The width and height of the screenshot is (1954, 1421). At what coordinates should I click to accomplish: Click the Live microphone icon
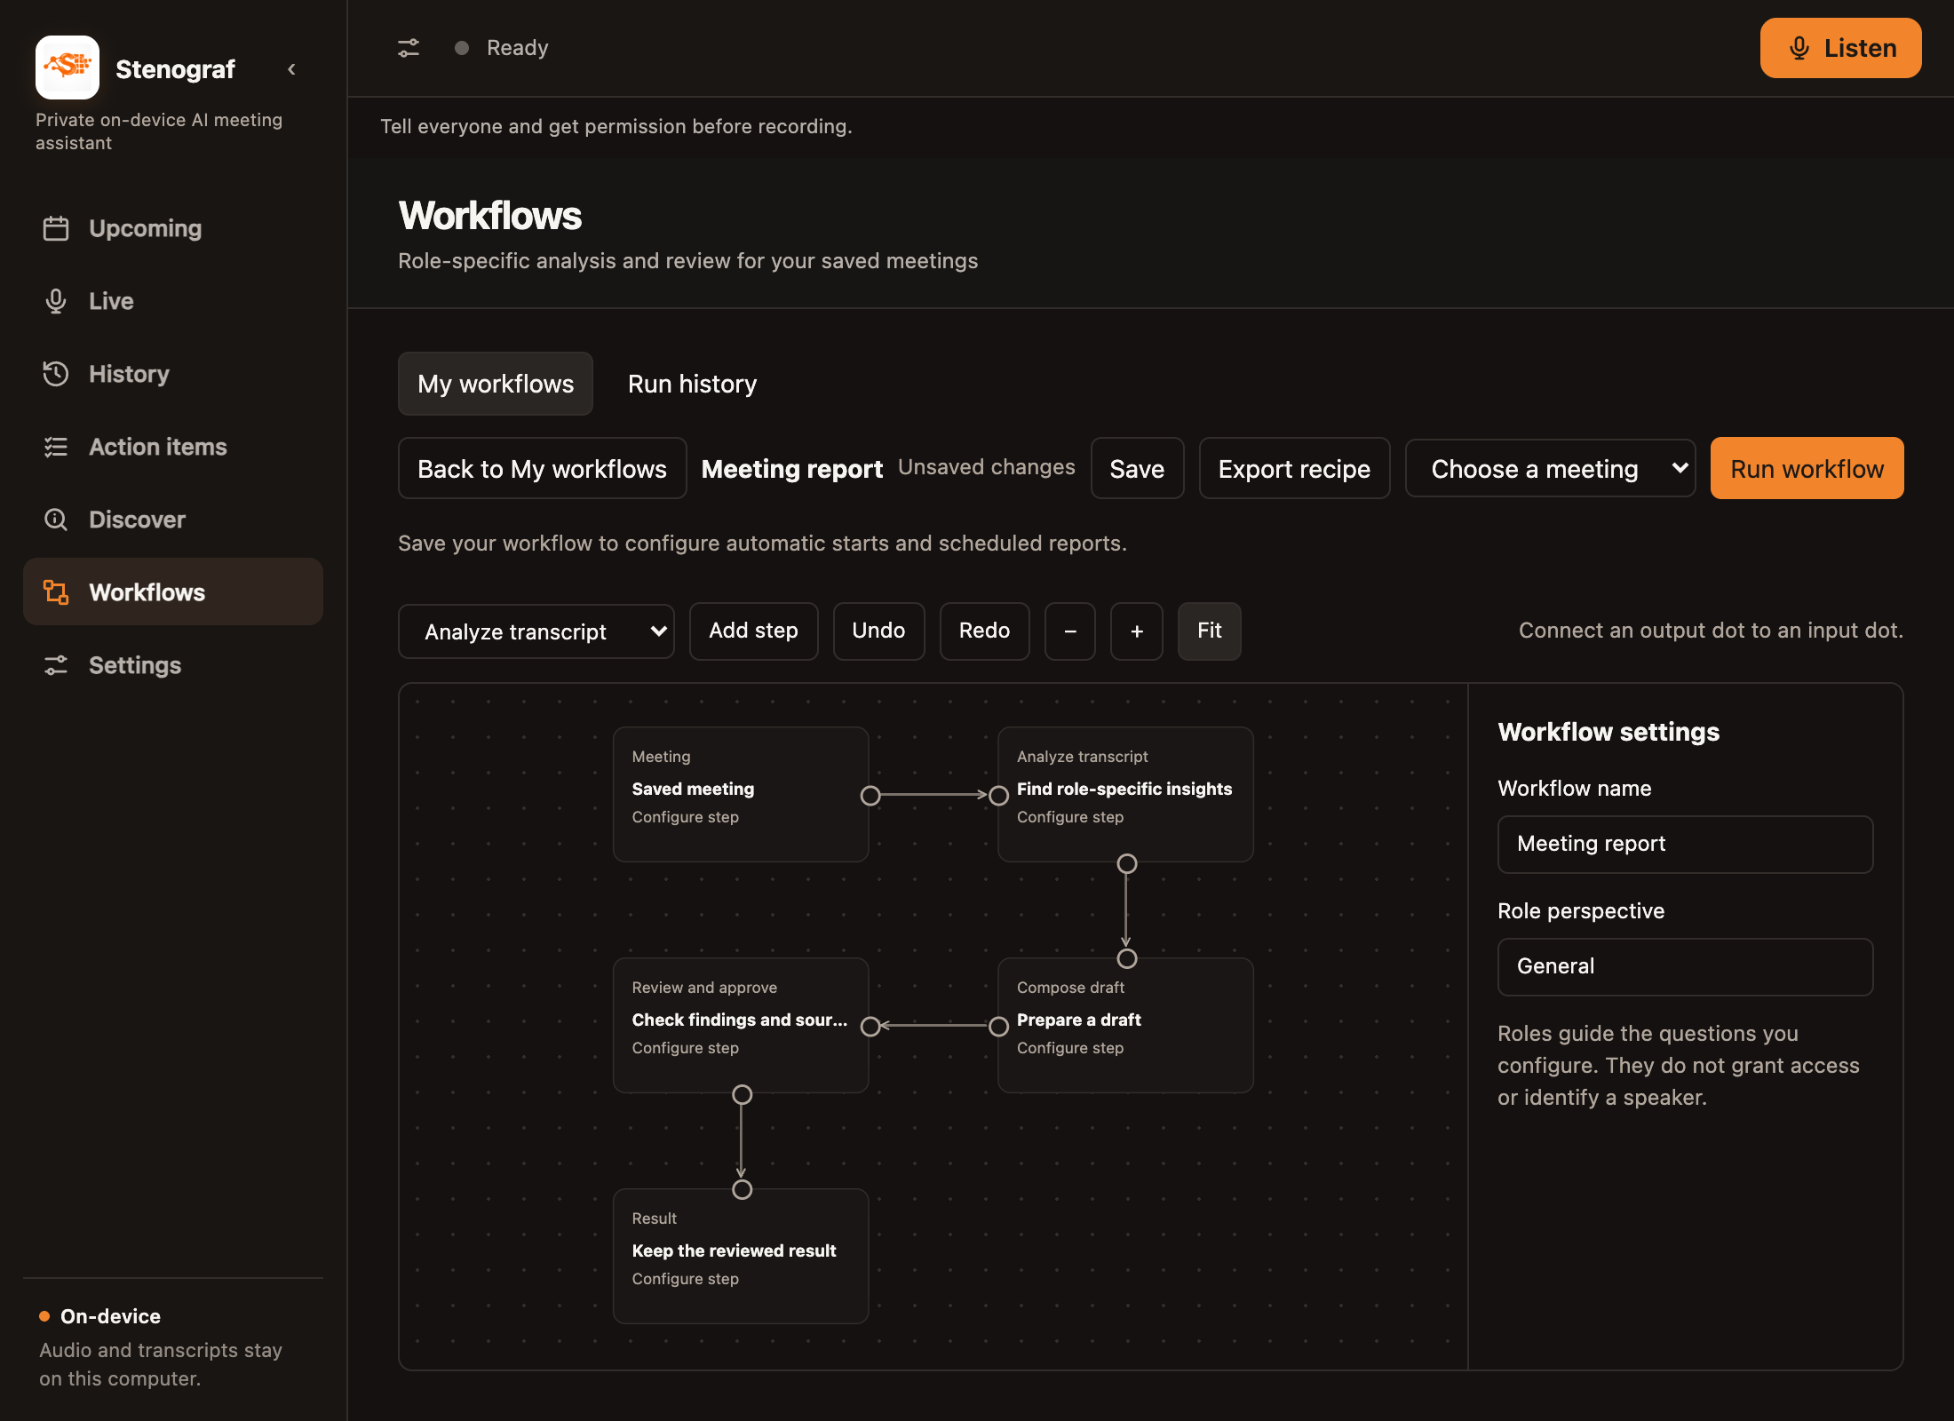(x=56, y=301)
